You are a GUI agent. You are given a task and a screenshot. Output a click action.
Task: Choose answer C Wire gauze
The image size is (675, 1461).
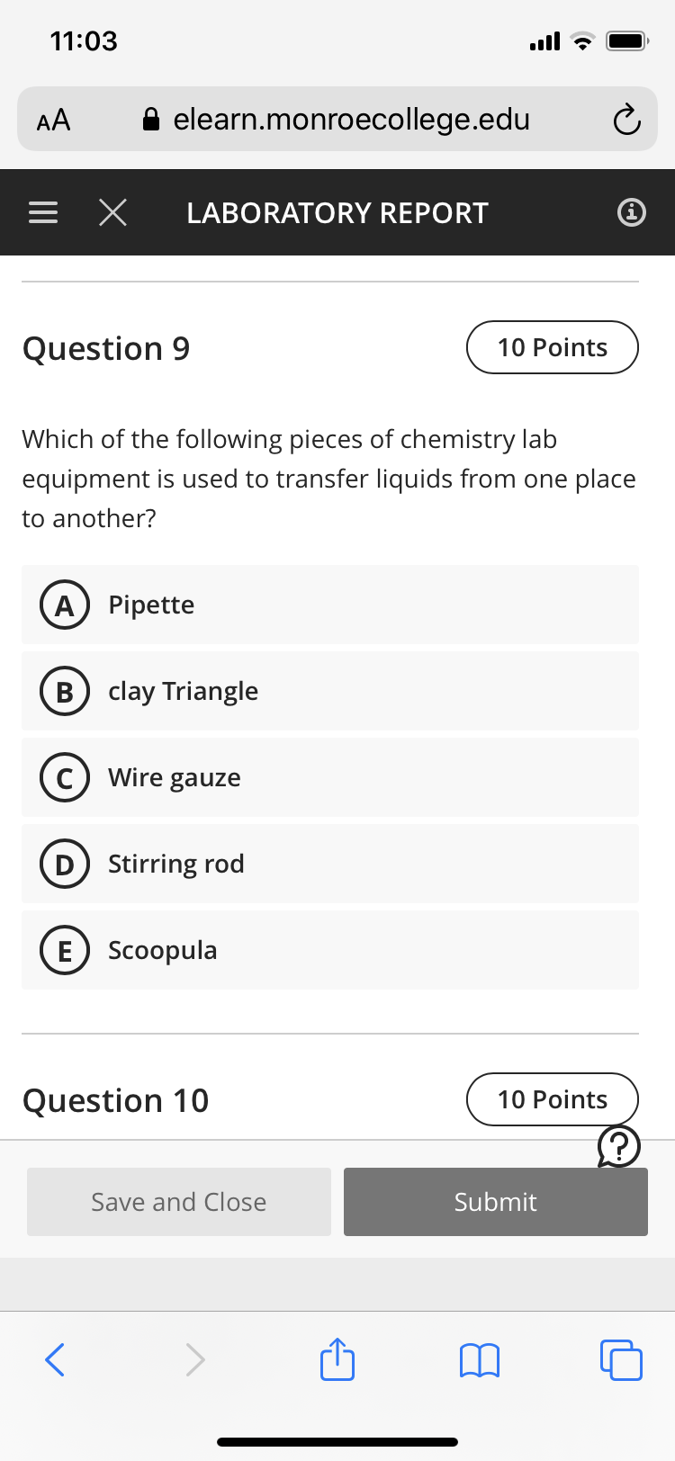(x=330, y=777)
